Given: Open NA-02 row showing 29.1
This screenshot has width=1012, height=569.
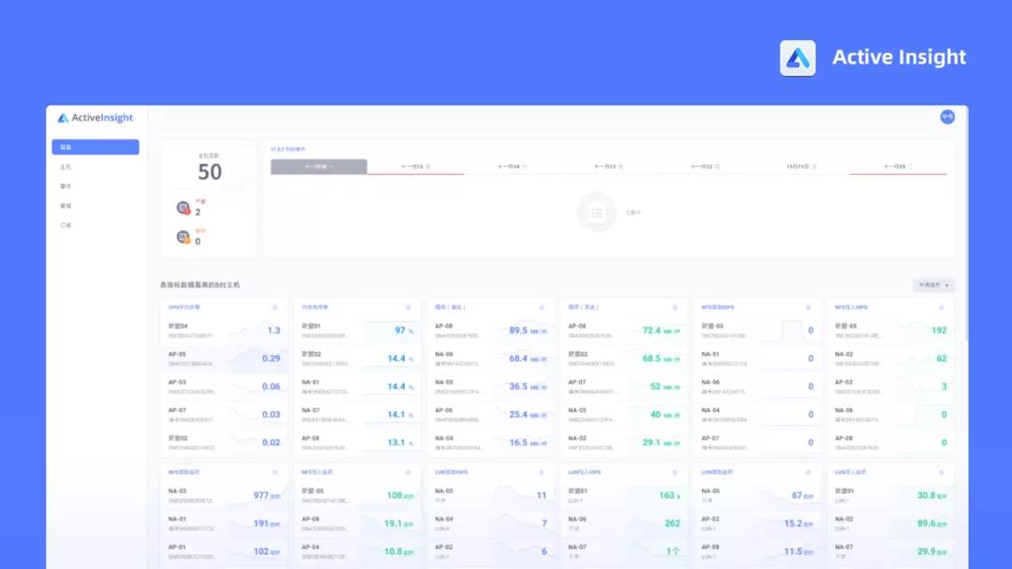Looking at the screenshot, I should pyautogui.click(x=624, y=442).
